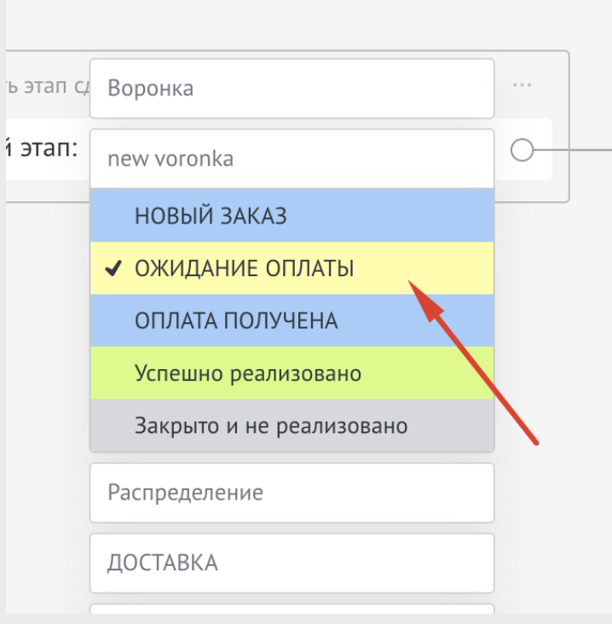Select the ОЖИДАНИЕ ОПЛАТЫ stage
Viewport: 612px width, 624px height.
[x=292, y=269]
